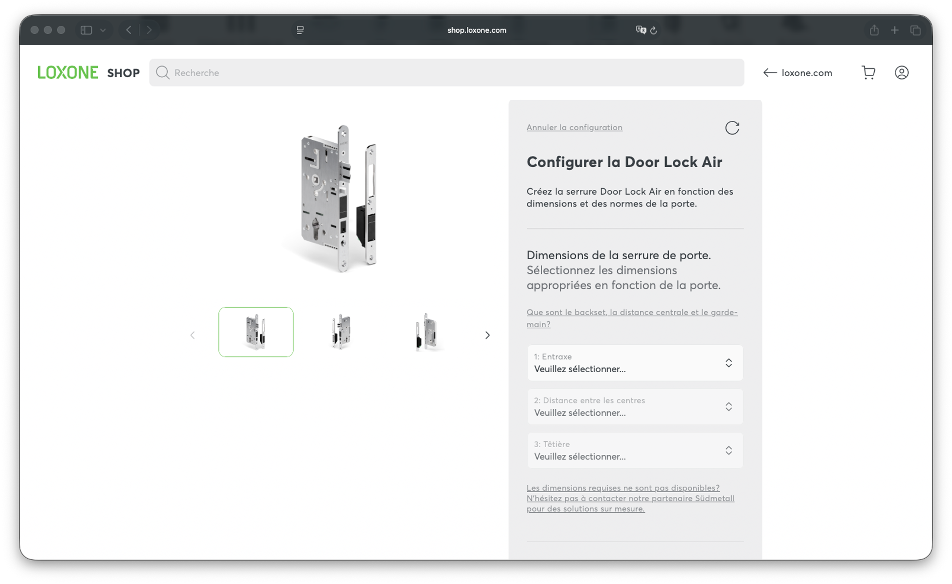Show next product thumbnails with right arrow
This screenshot has height=584, width=952.
pos(487,335)
